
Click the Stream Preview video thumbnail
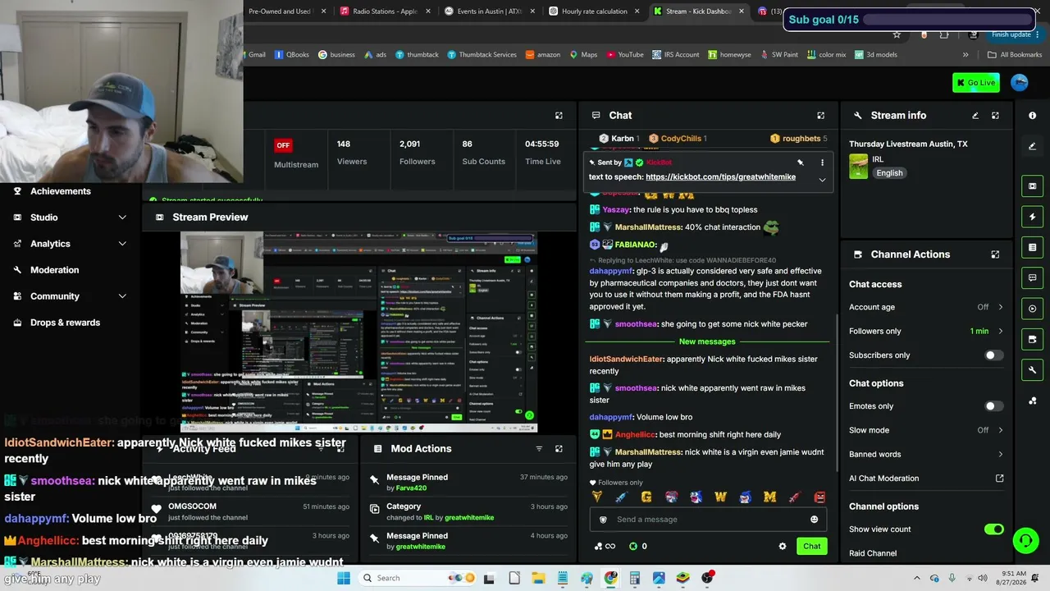(358, 332)
